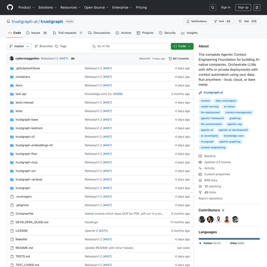Click the stars icon next to 513 stars

click(x=200, y=180)
